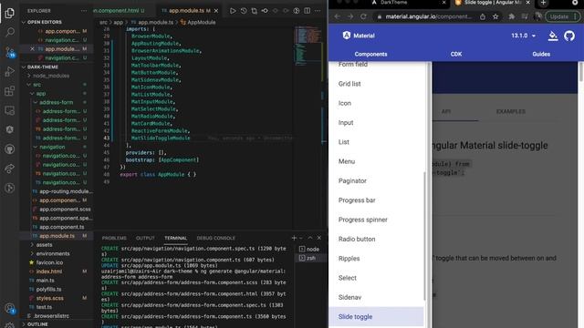Collapse the DARK-THEME folder section

click(x=42, y=67)
